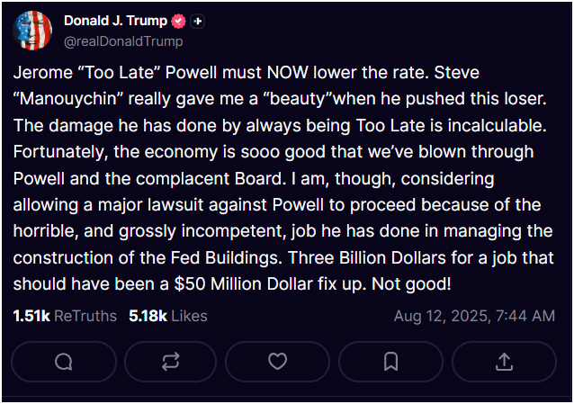The height and width of the screenshot is (404, 574).
Task: Open the share upload arrow icon
Action: click(x=504, y=362)
